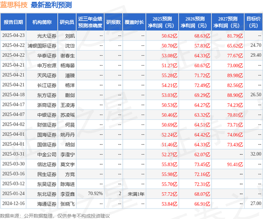The image size is (263, 219).
Task: Click researcher name 谢春生
Action: (68, 55)
